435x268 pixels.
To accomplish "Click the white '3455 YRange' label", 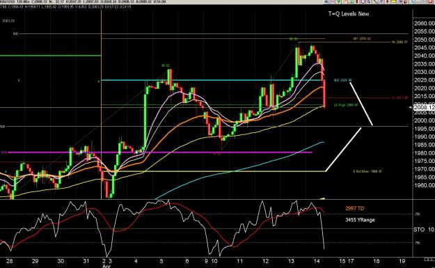I will click(360, 220).
